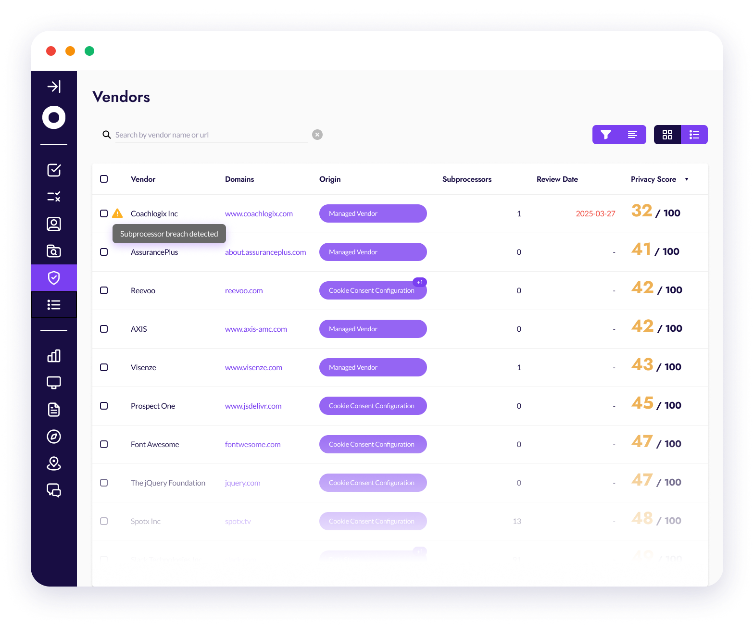Viewport: 754px width, 625px height.
Task: Open the map pin sidebar icon
Action: tap(54, 463)
